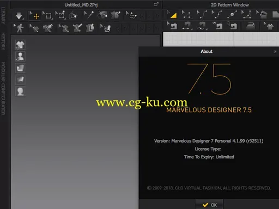The width and height of the screenshot is (279, 209).
Task: Pick the Pin box tool with pin
Action: [x=60, y=15]
